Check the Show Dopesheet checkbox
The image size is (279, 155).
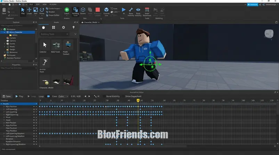click(x=123, y=97)
